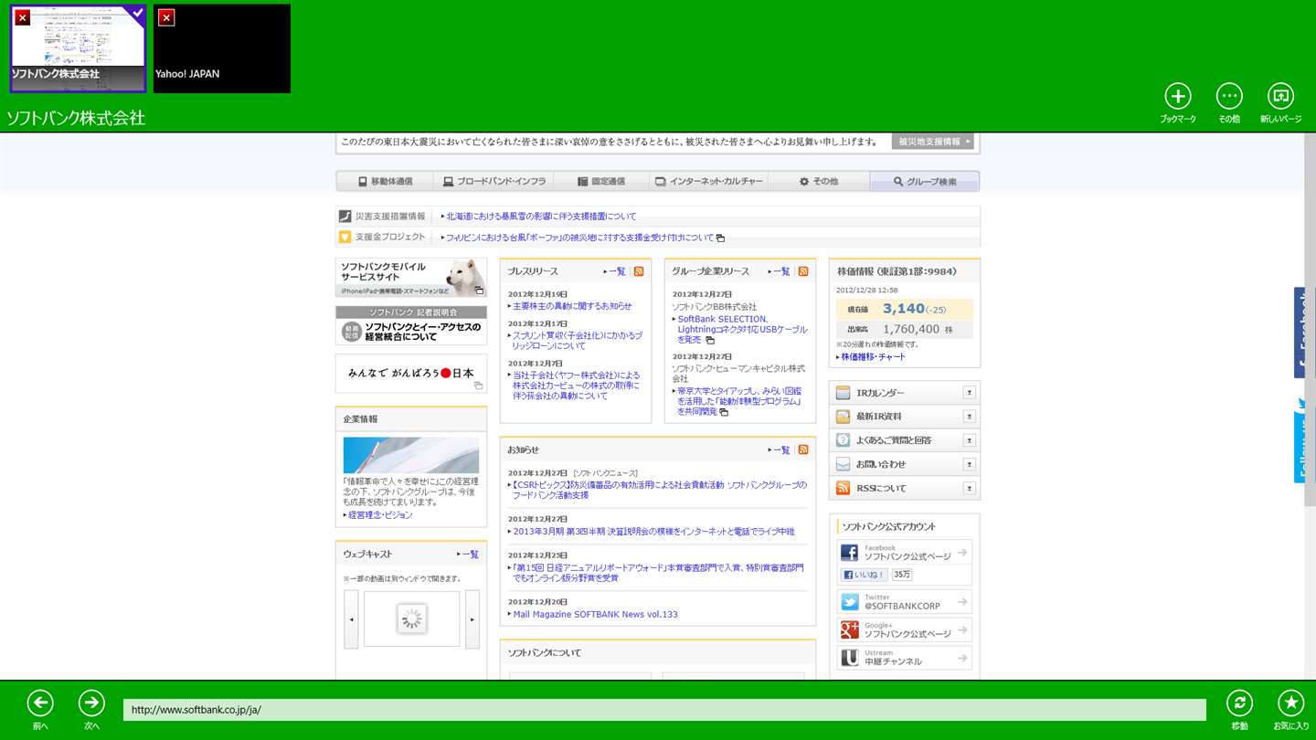Open the Ustream 中継チャンネル icon
Image resolution: width=1316 pixels, height=740 pixels.
coord(850,658)
